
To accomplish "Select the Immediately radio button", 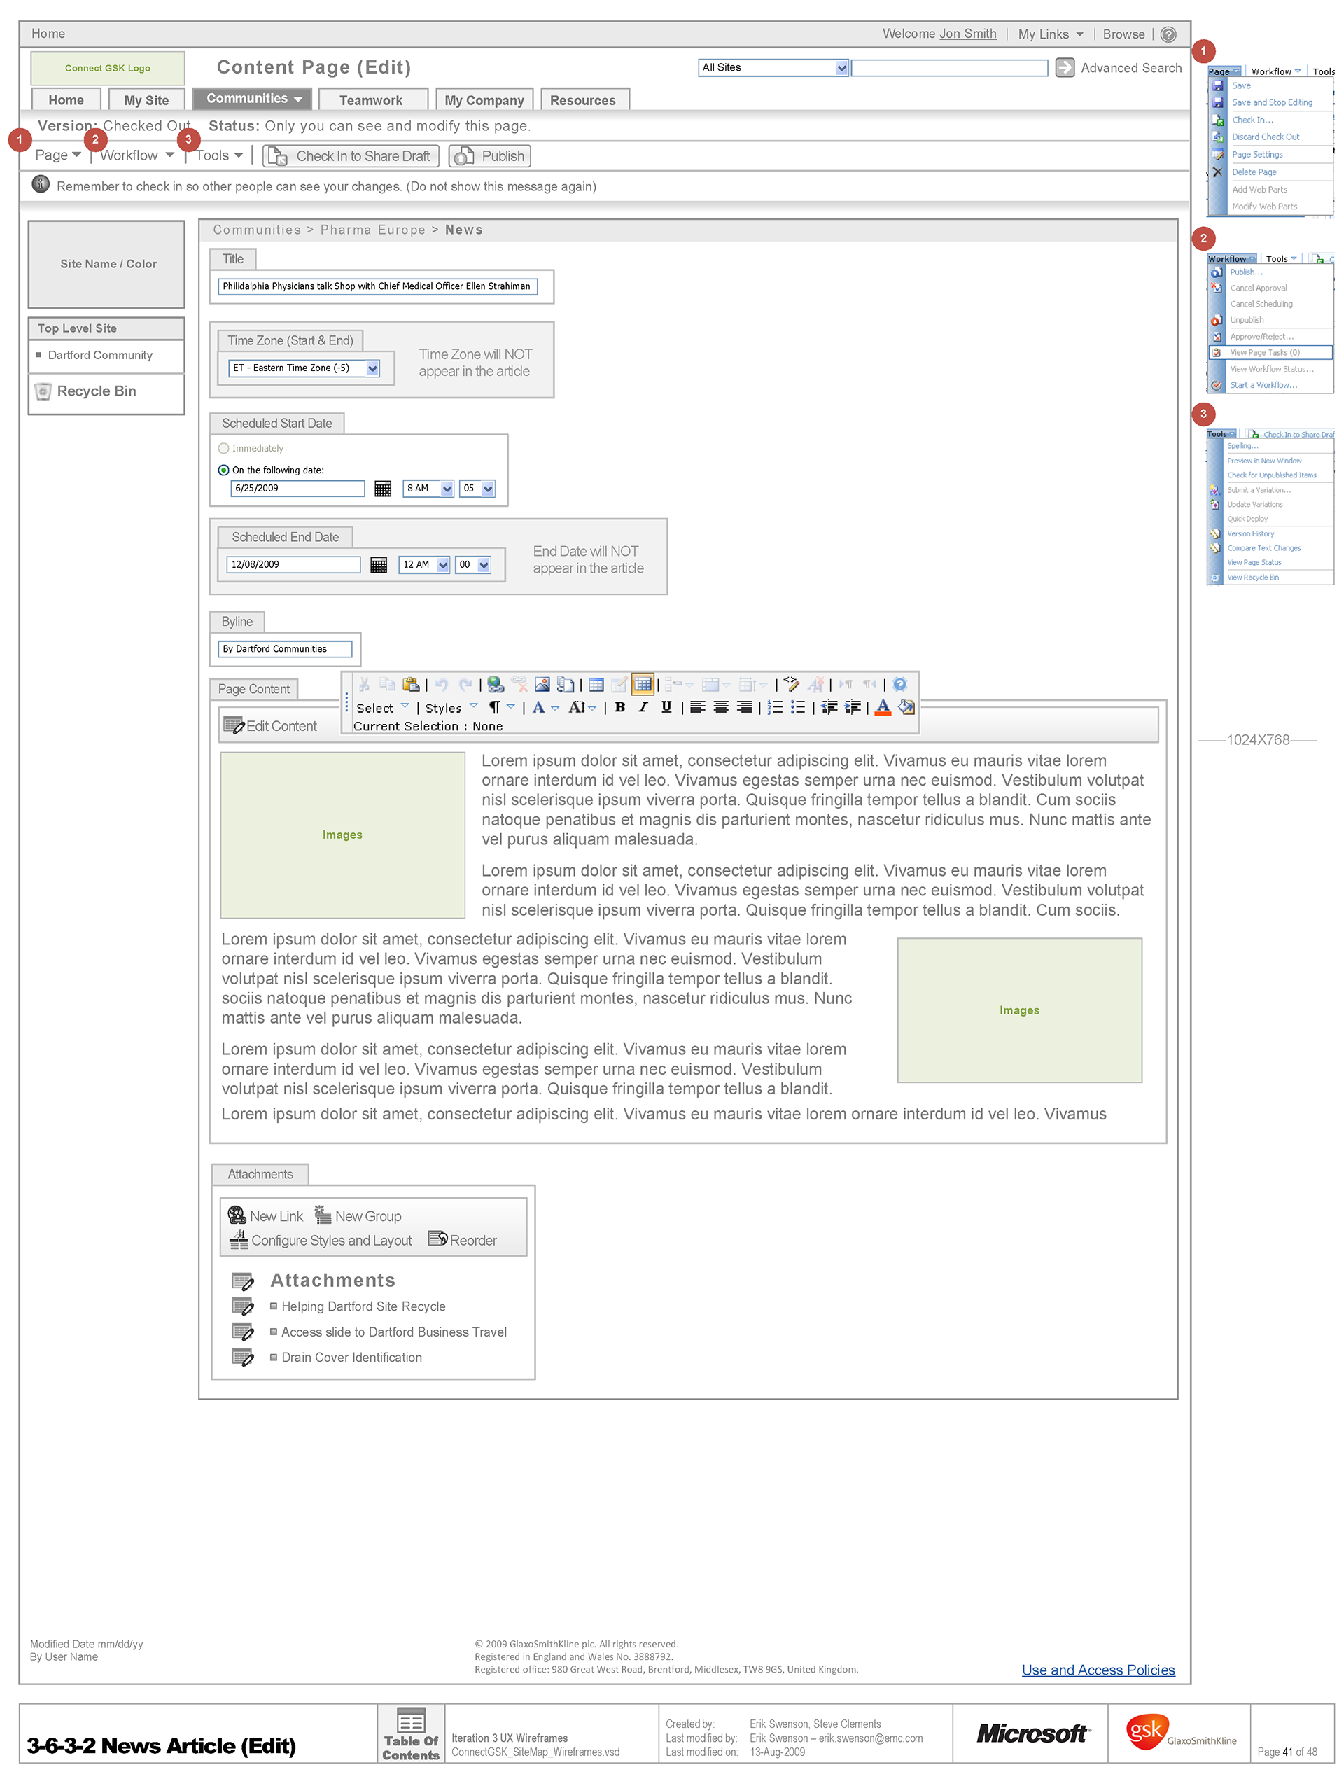I will point(223,449).
